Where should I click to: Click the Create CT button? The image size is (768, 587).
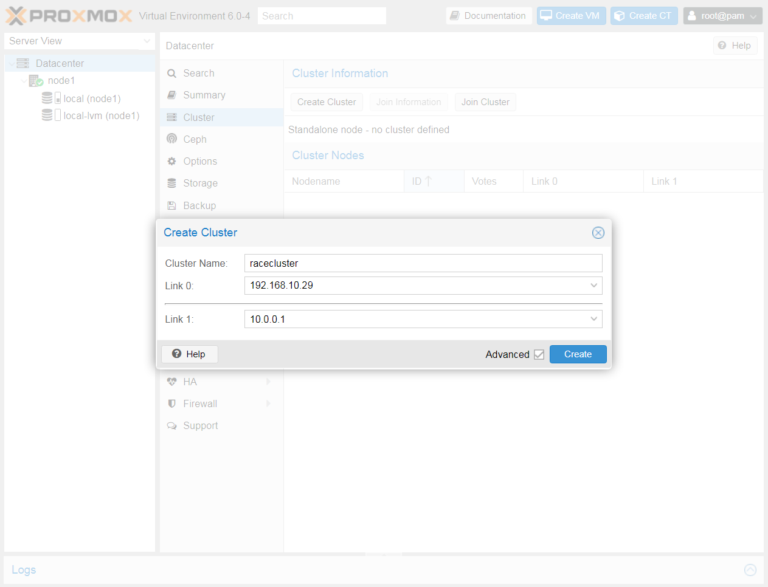click(x=644, y=16)
